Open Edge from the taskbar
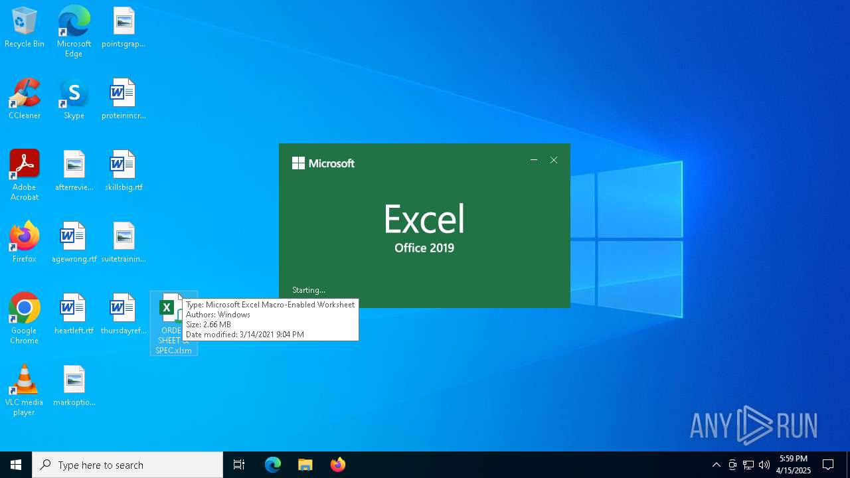This screenshot has height=478, width=850. tap(273, 465)
